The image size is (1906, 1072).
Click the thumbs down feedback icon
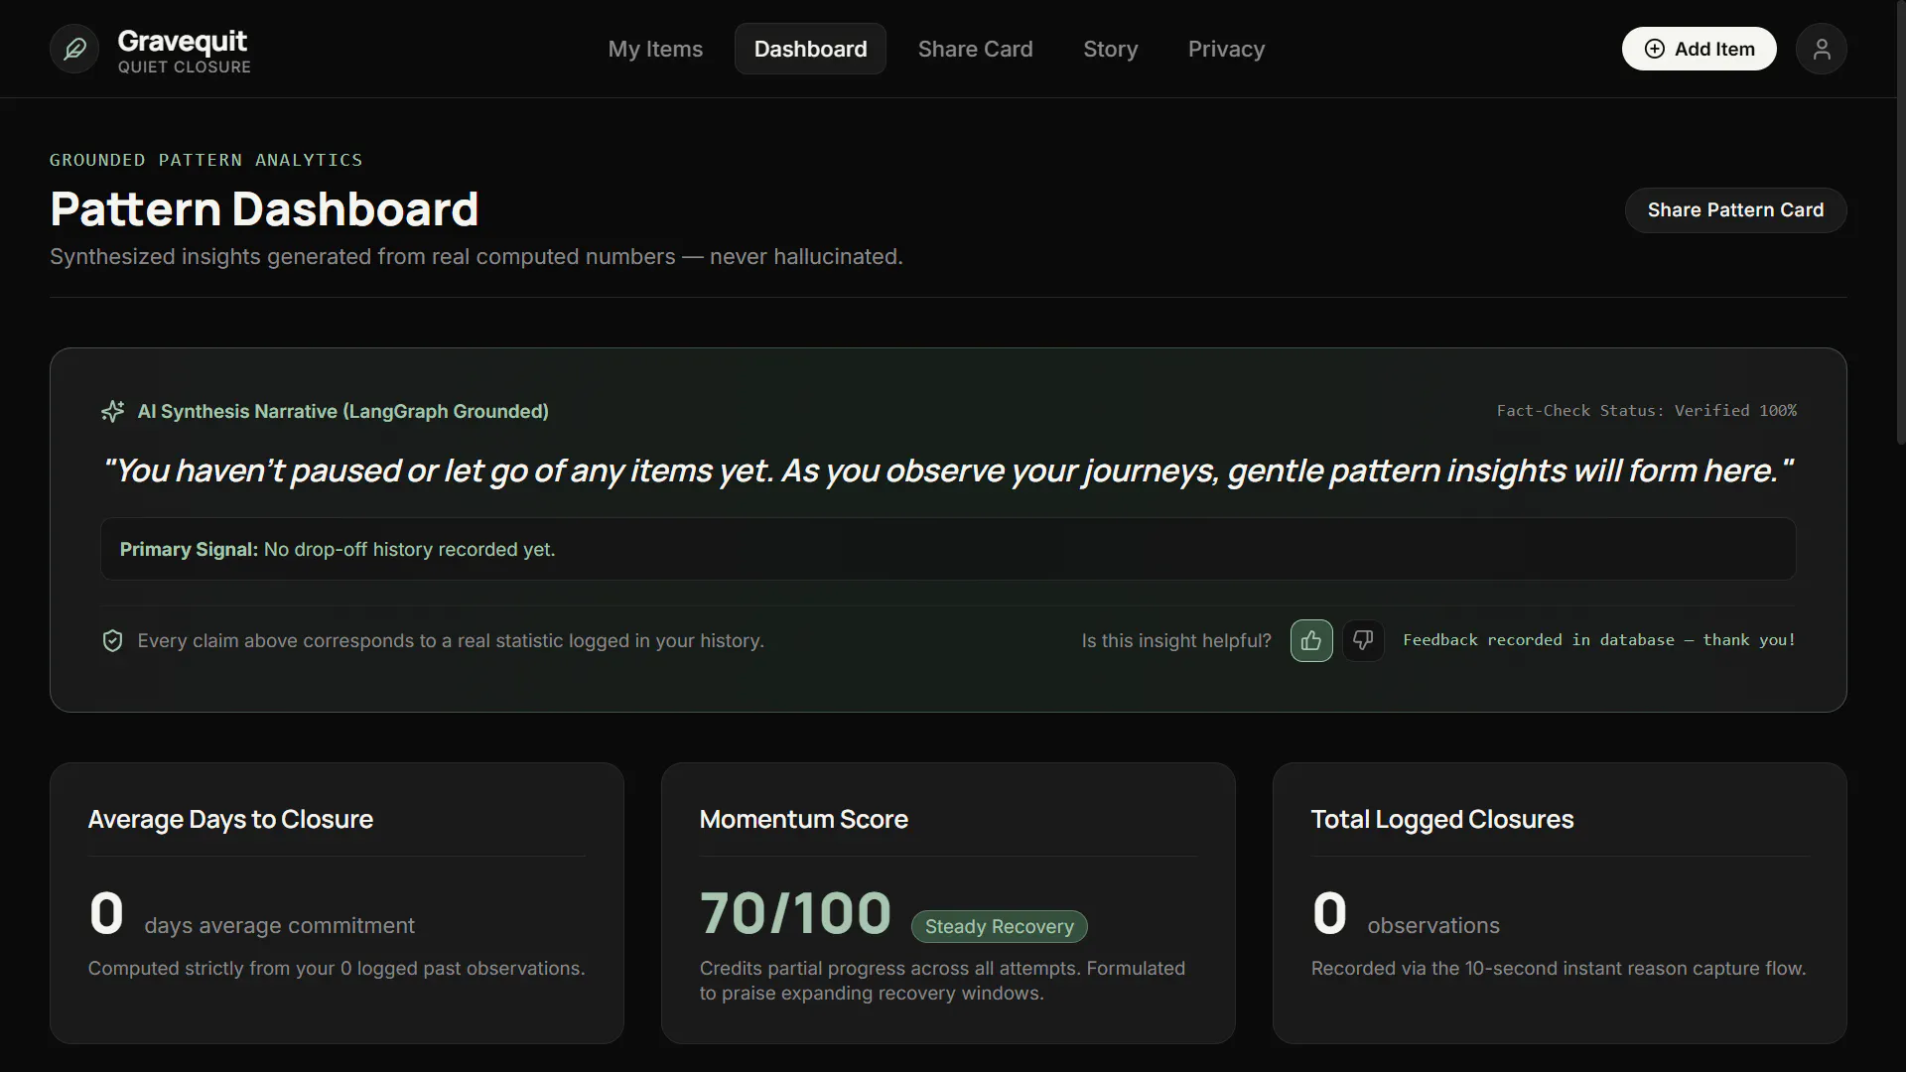[x=1363, y=640]
